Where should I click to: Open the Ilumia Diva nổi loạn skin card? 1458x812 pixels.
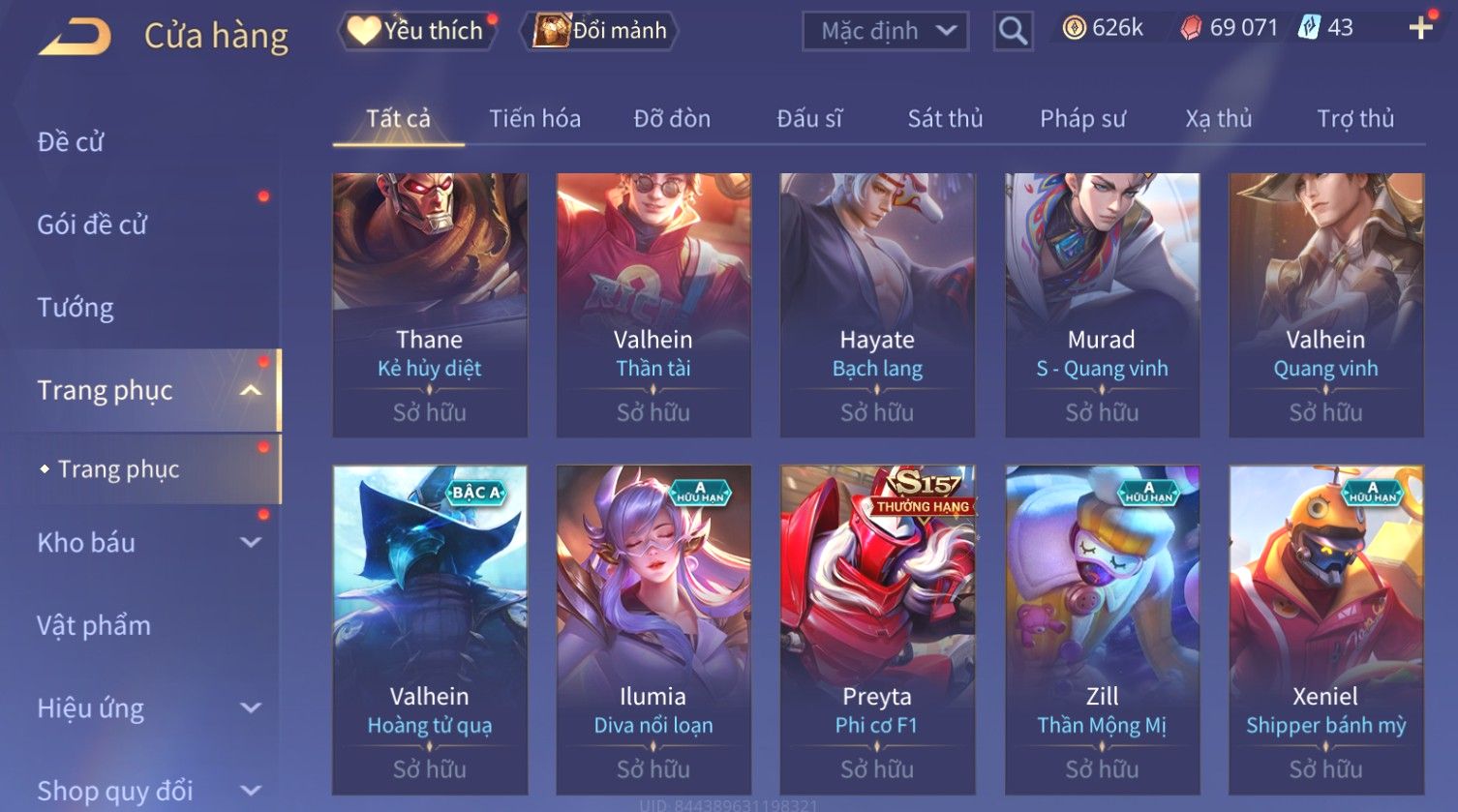(x=653, y=629)
